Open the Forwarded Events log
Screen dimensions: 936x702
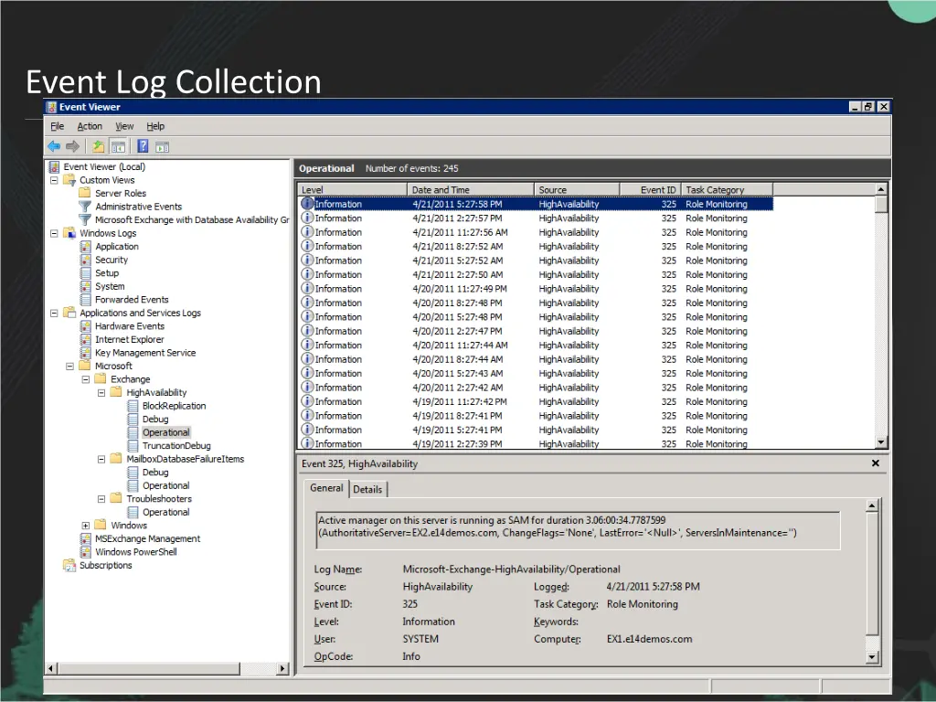tap(132, 300)
